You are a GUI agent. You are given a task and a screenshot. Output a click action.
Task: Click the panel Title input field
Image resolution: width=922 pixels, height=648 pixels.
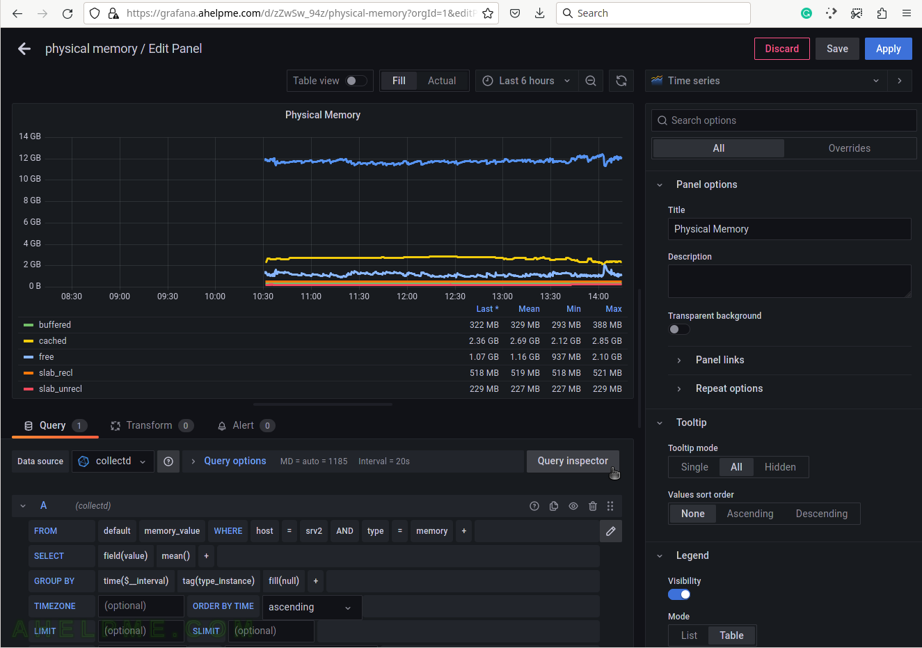pos(789,229)
